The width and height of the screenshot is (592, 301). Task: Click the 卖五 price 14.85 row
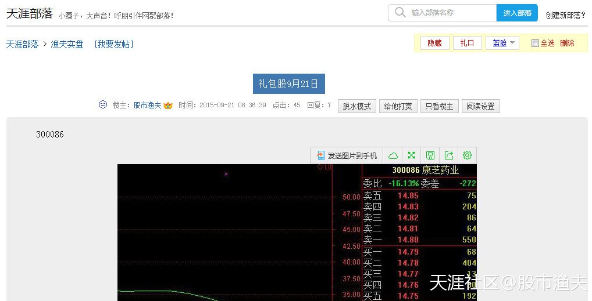point(419,195)
